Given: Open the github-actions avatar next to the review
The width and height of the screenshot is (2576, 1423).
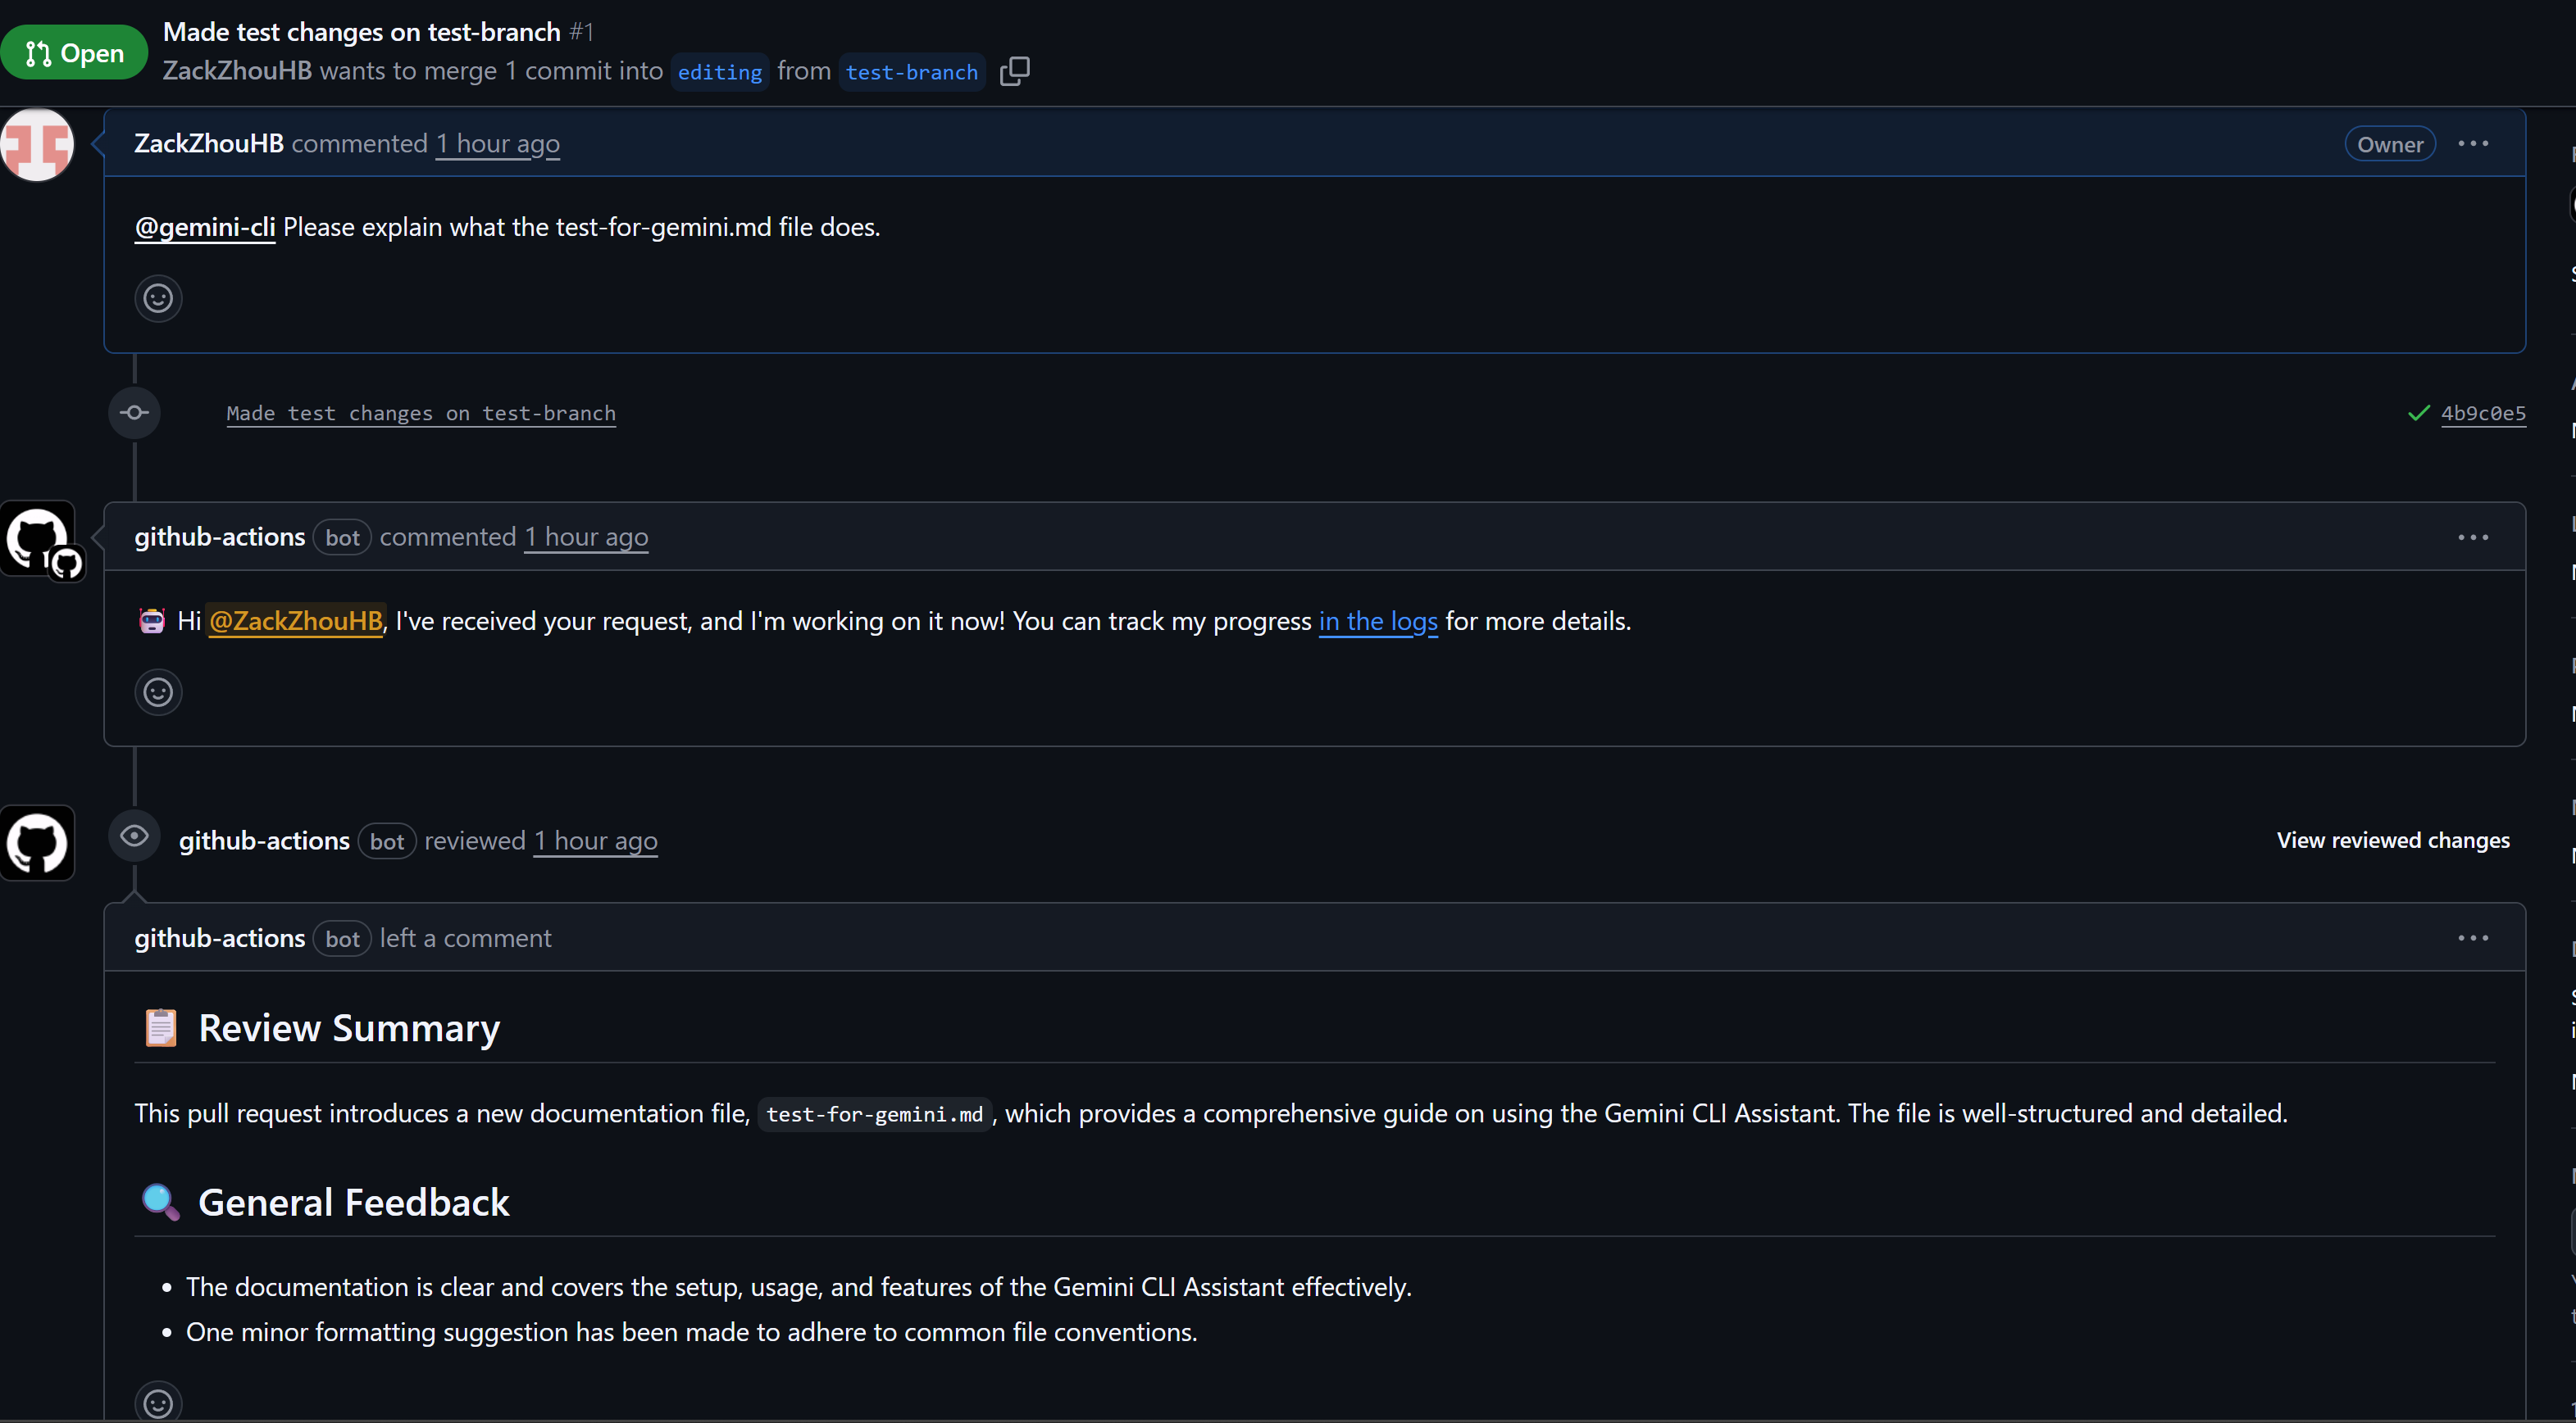Looking at the screenshot, I should click(x=37, y=844).
